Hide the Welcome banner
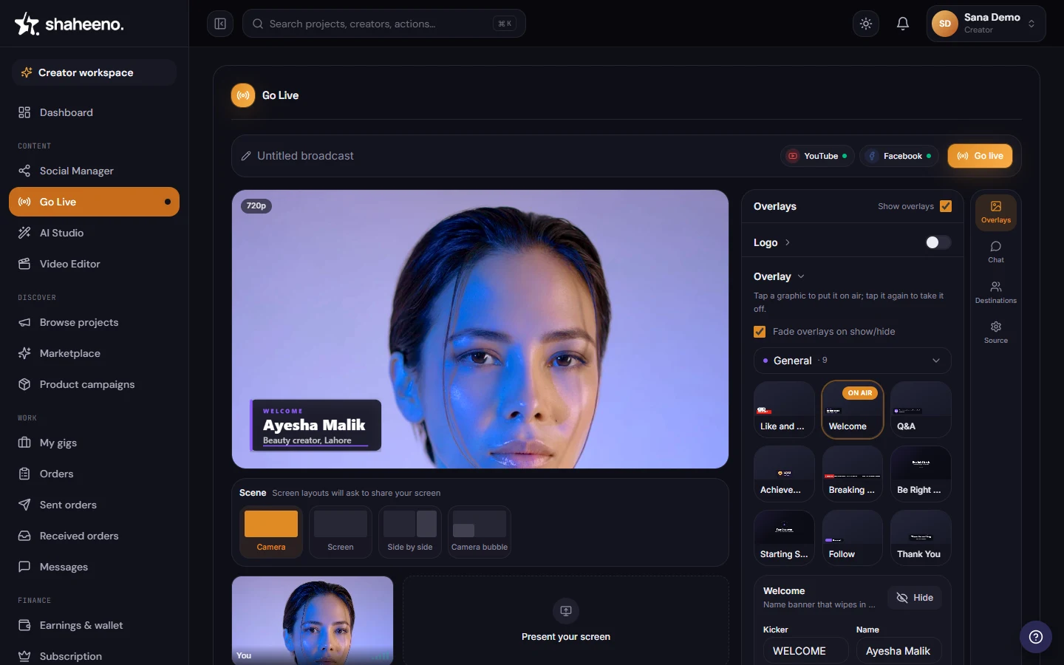Screen dimensions: 1064x665 click(915, 598)
